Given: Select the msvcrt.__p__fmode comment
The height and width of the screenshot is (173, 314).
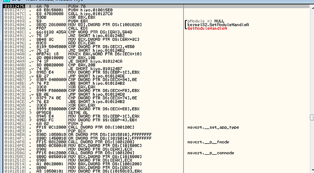Looking at the screenshot, I should coord(208,142).
